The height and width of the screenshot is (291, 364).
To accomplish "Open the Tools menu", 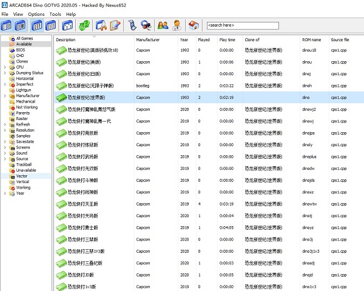I will tap(55, 14).
